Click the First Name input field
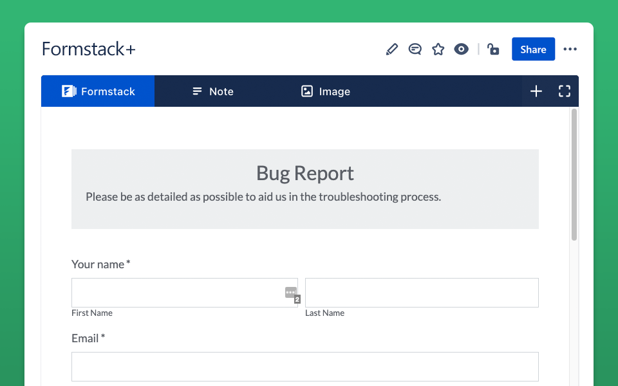This screenshot has width=618, height=386. [x=185, y=293]
